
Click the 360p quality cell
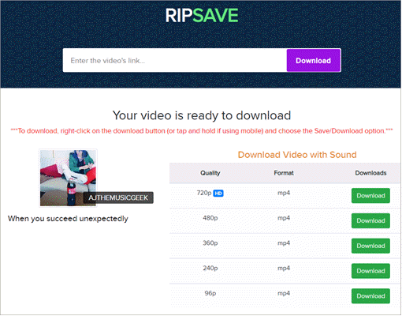210,243
